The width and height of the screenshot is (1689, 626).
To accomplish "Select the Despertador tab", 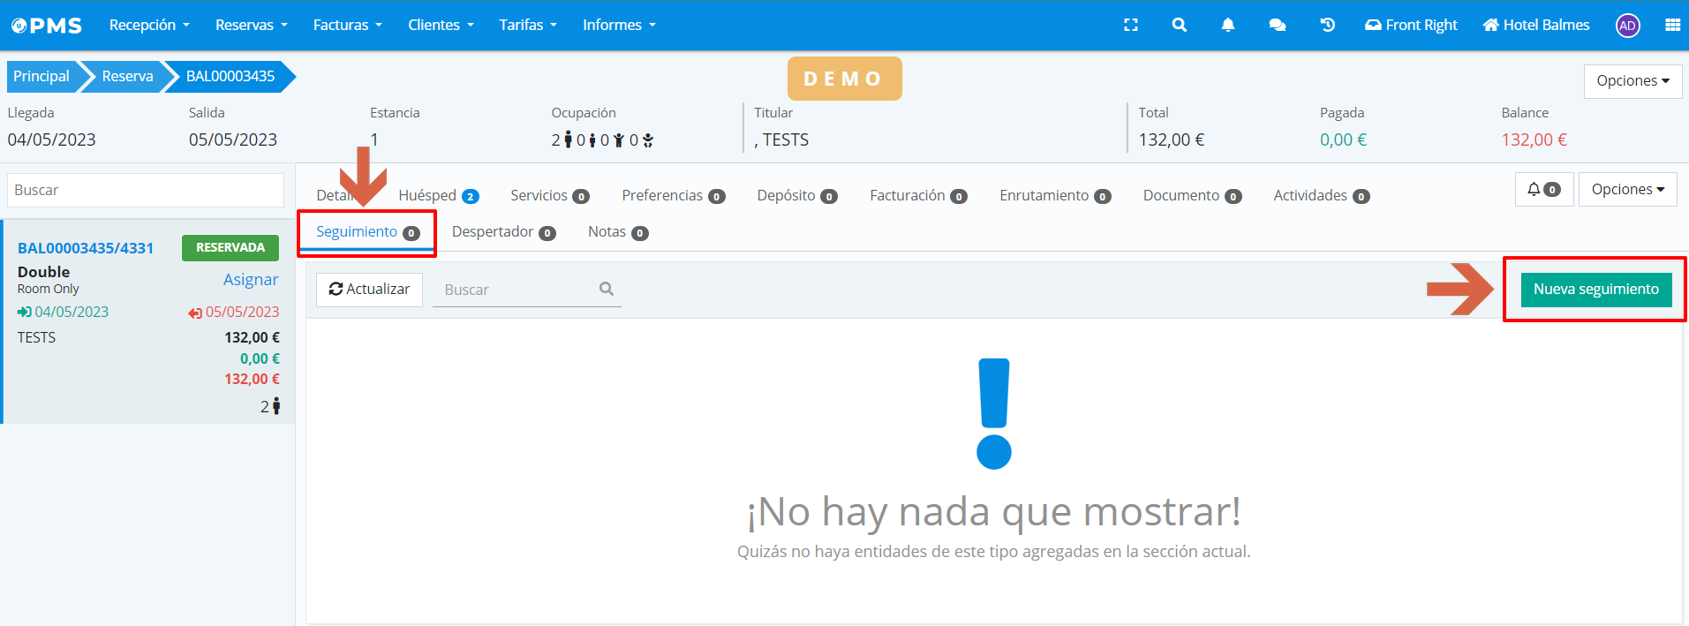I will 502,232.
